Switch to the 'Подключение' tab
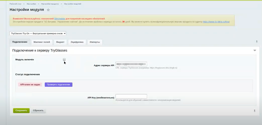This screenshot has height=125, width=262. click(20, 42)
